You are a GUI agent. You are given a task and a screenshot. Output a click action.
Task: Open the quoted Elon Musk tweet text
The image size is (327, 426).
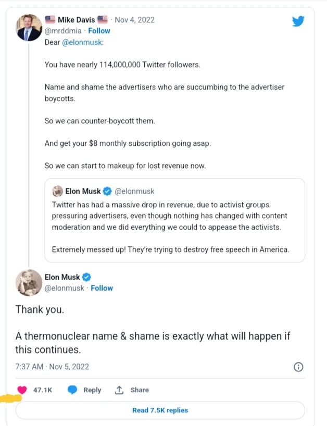pyautogui.click(x=170, y=216)
